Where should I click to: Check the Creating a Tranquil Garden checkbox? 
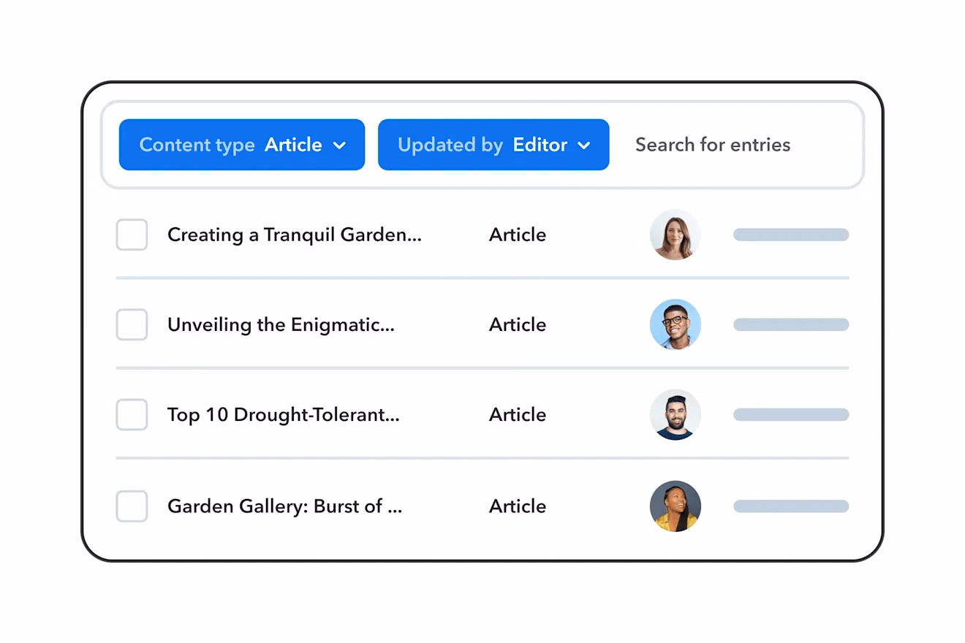[x=132, y=235]
